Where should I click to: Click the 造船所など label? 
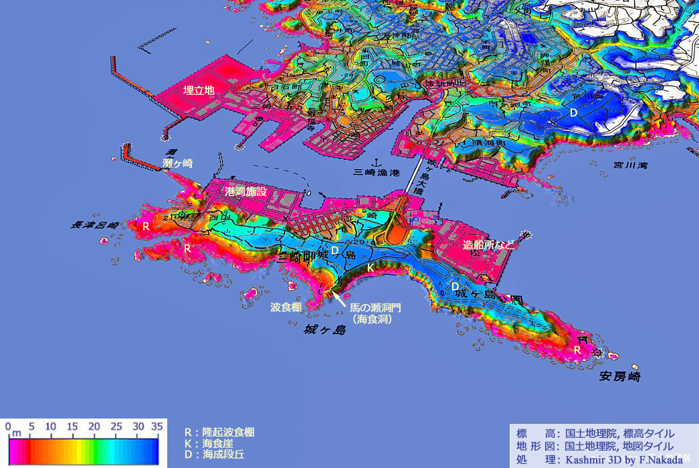[490, 245]
